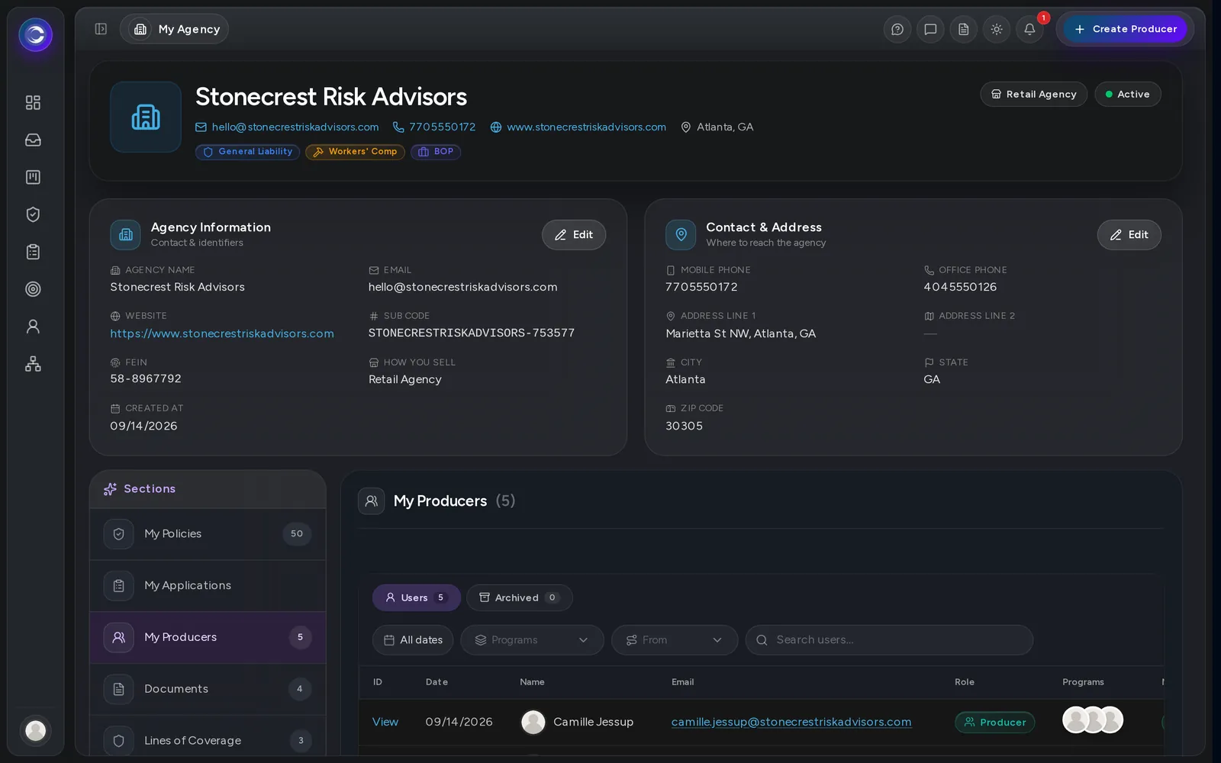Screen dimensions: 1221x763
Task: Open the clipboard icon in sidebar
Action: click(33, 252)
